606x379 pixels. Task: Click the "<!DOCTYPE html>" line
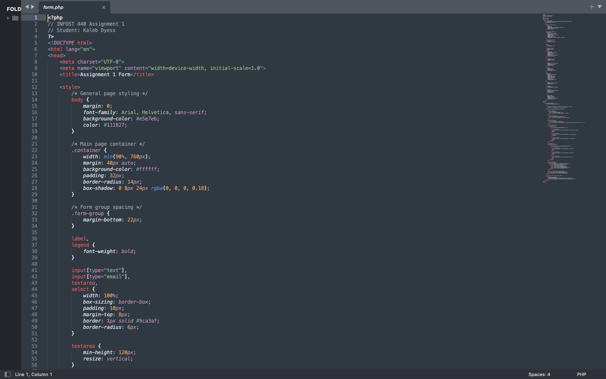coord(70,43)
